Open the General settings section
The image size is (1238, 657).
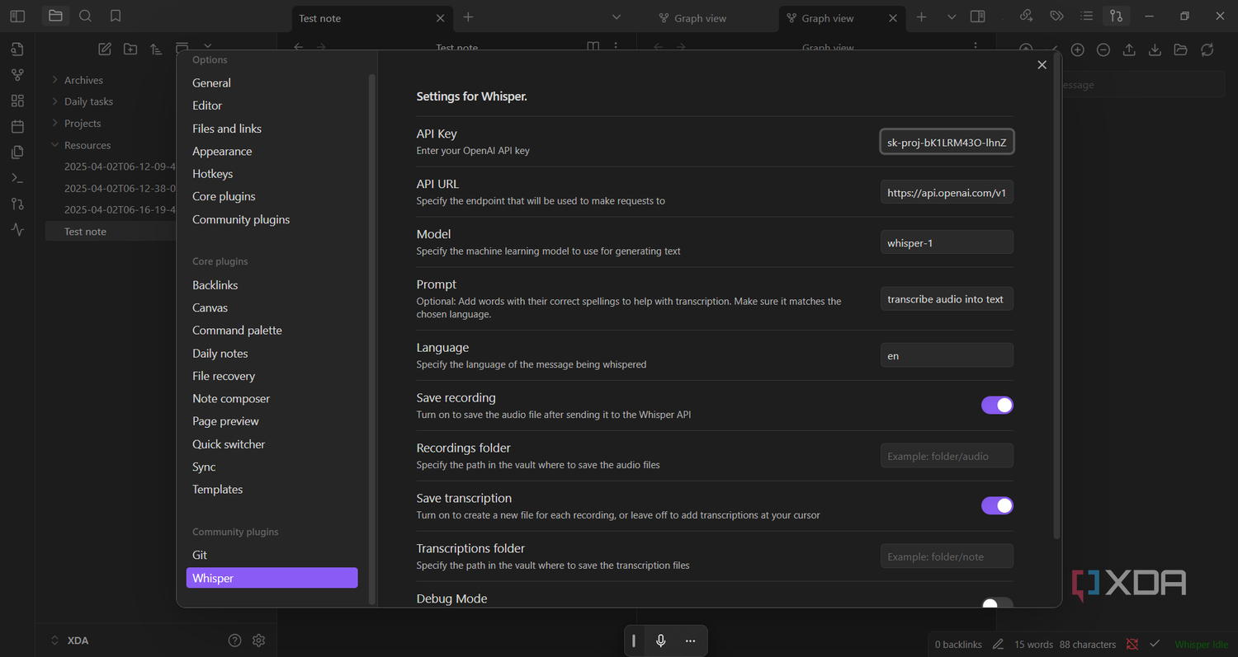click(x=211, y=82)
